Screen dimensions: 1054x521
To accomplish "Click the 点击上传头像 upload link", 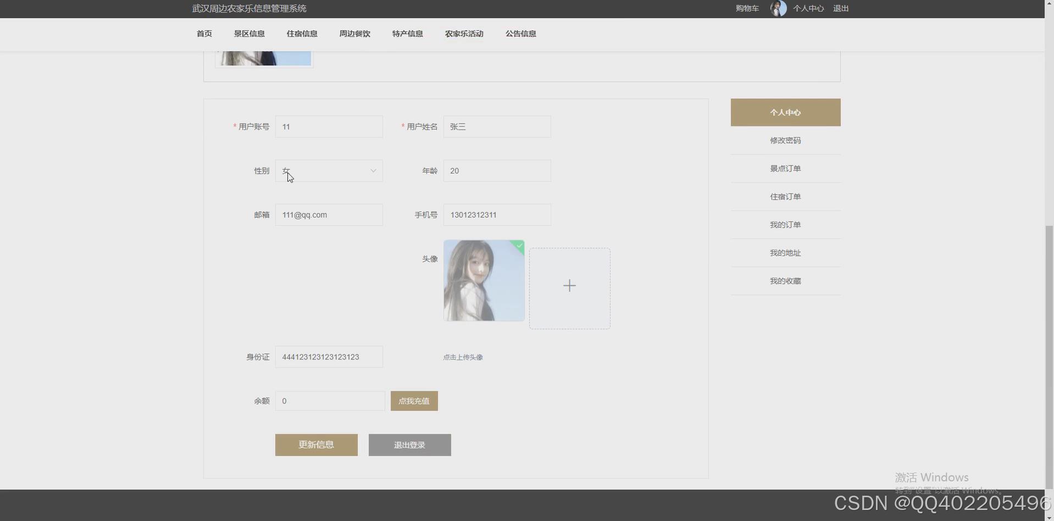I will (x=462, y=357).
